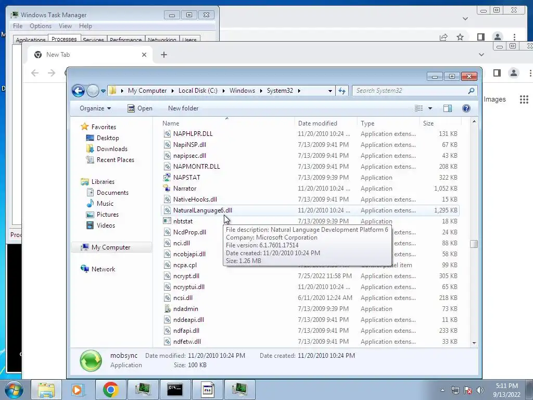Open Google apps grid icon in Chrome
The width and height of the screenshot is (533, 400).
click(x=524, y=99)
